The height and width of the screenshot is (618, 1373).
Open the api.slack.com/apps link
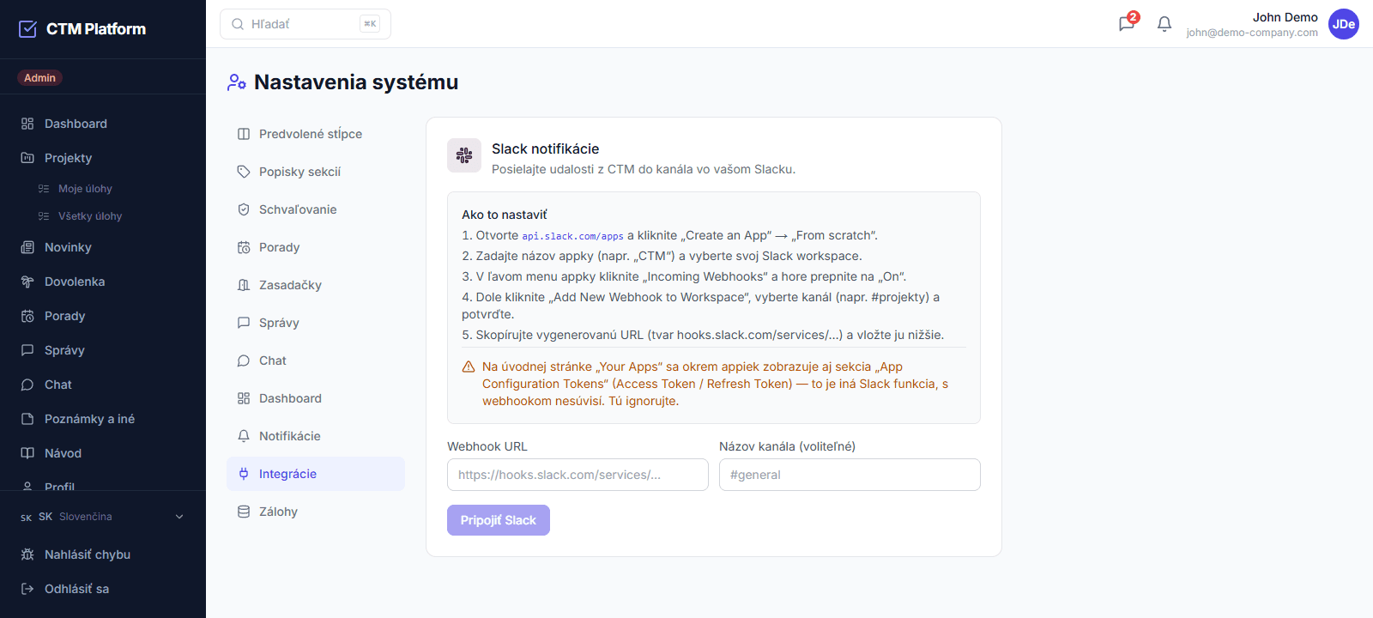[572, 236]
